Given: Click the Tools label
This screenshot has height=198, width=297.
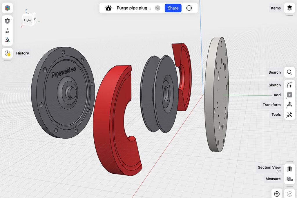Looking at the screenshot, I should [x=276, y=115].
